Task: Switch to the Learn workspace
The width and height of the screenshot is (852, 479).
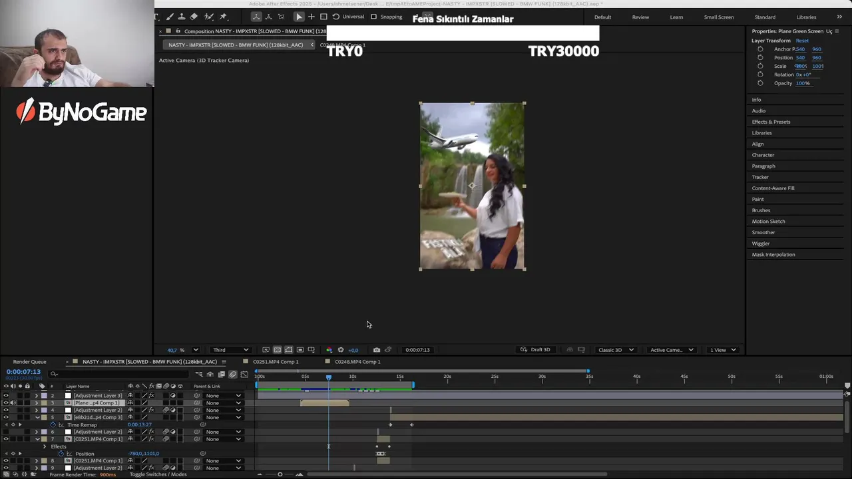Action: 676,17
